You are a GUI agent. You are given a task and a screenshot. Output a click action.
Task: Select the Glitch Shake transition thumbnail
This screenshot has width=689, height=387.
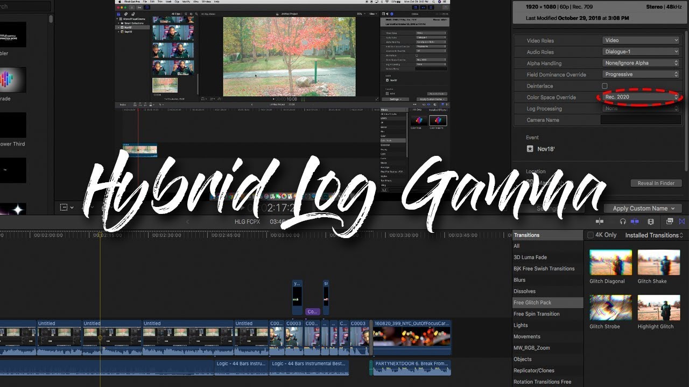(659, 262)
